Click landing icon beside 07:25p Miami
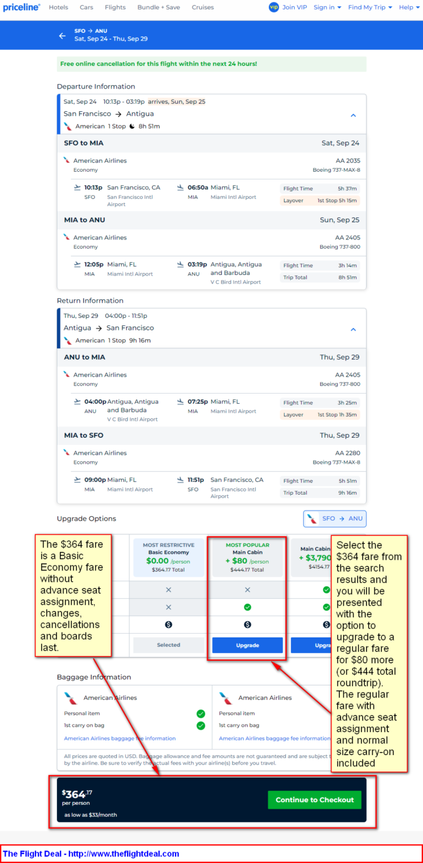Screen dimensions: 423x863 point(181,402)
